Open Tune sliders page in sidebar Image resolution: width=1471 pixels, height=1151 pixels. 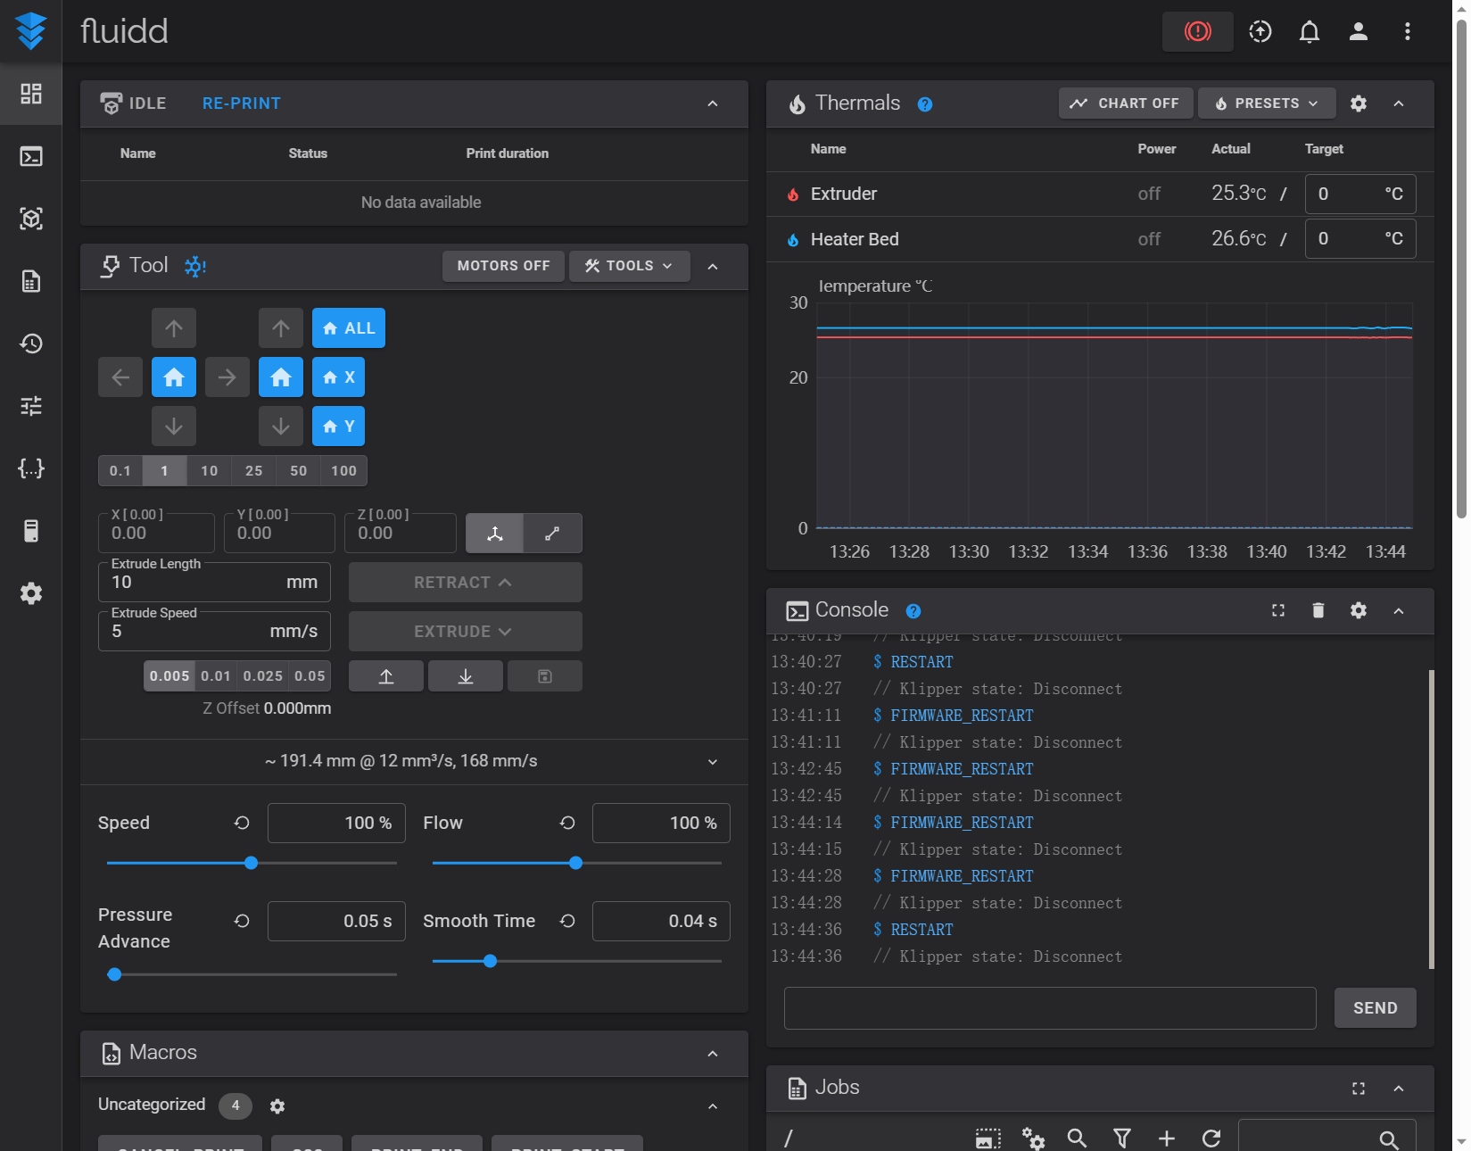(31, 406)
